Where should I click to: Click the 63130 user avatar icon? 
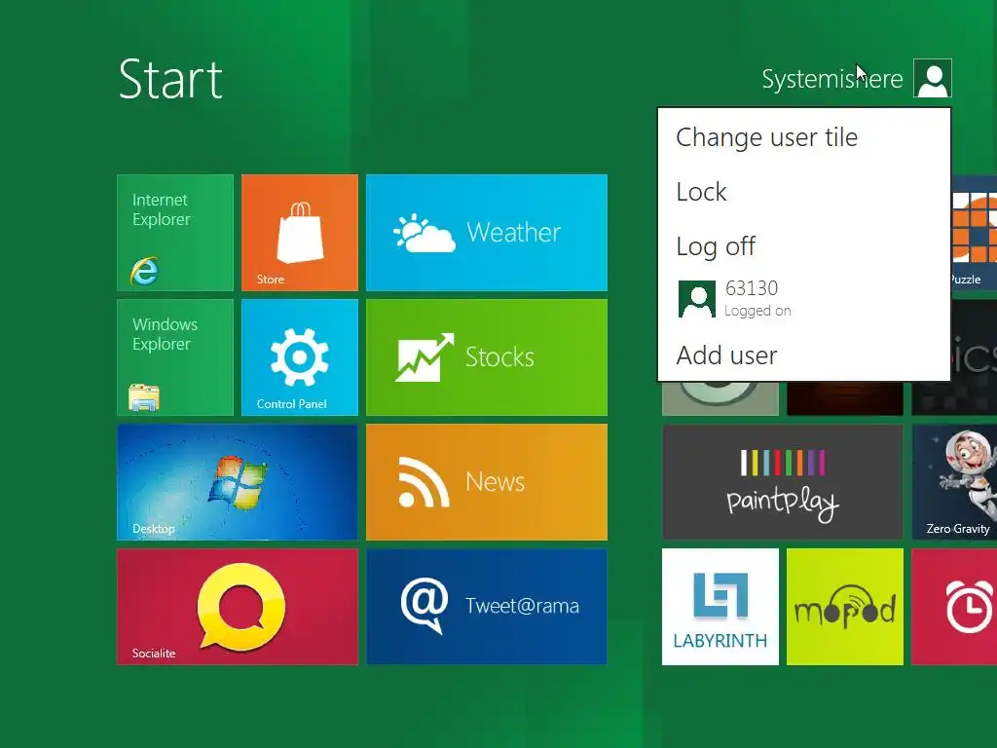pyautogui.click(x=697, y=299)
